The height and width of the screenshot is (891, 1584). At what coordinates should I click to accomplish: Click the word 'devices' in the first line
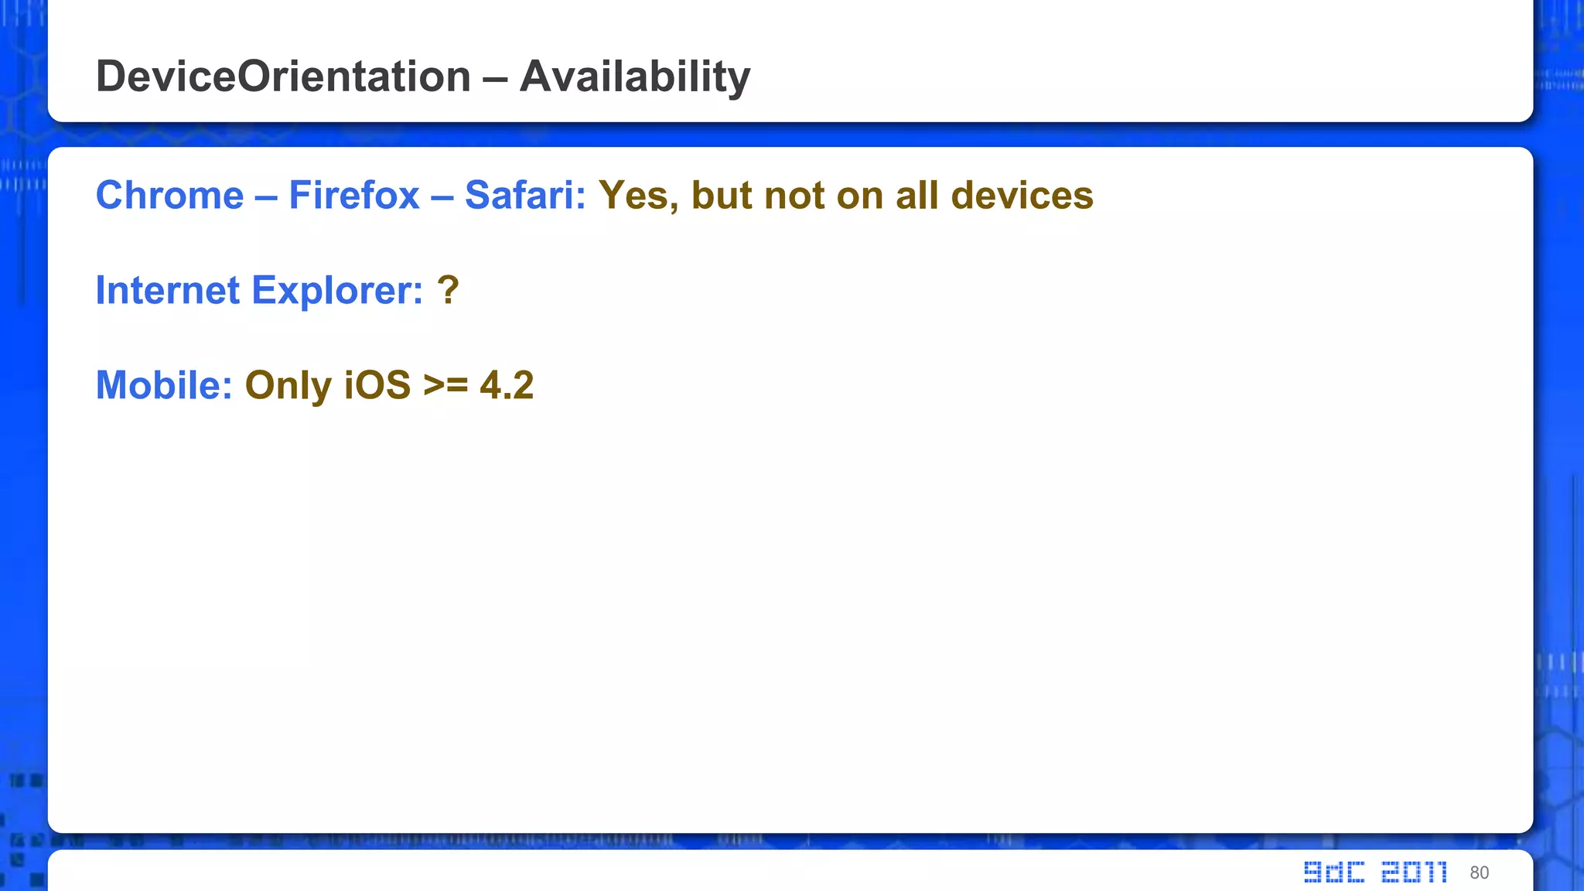tap(1022, 195)
